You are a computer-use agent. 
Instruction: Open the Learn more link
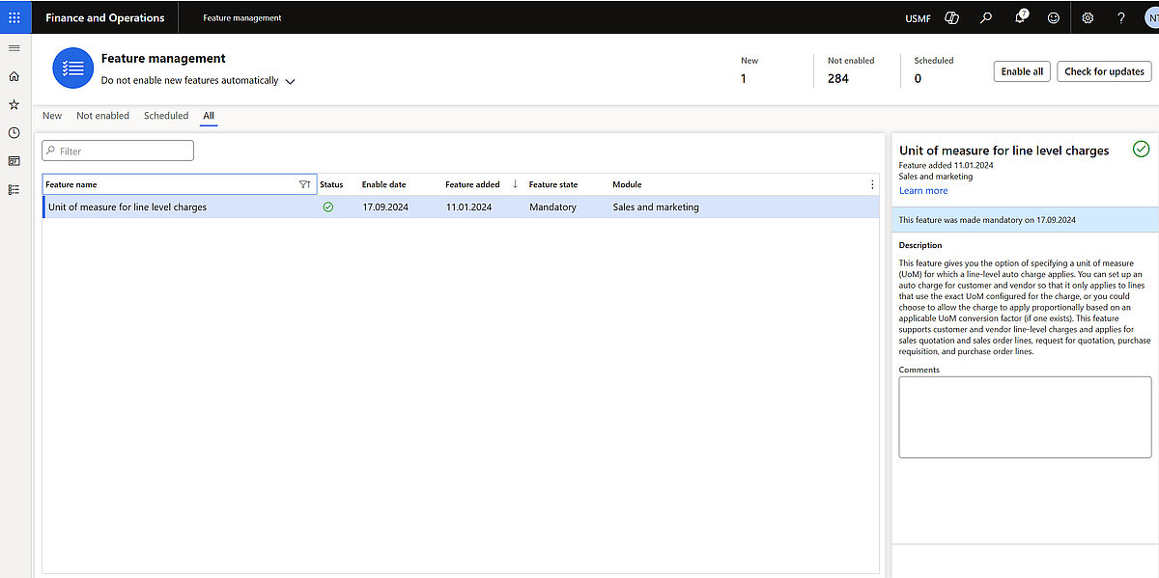click(923, 190)
